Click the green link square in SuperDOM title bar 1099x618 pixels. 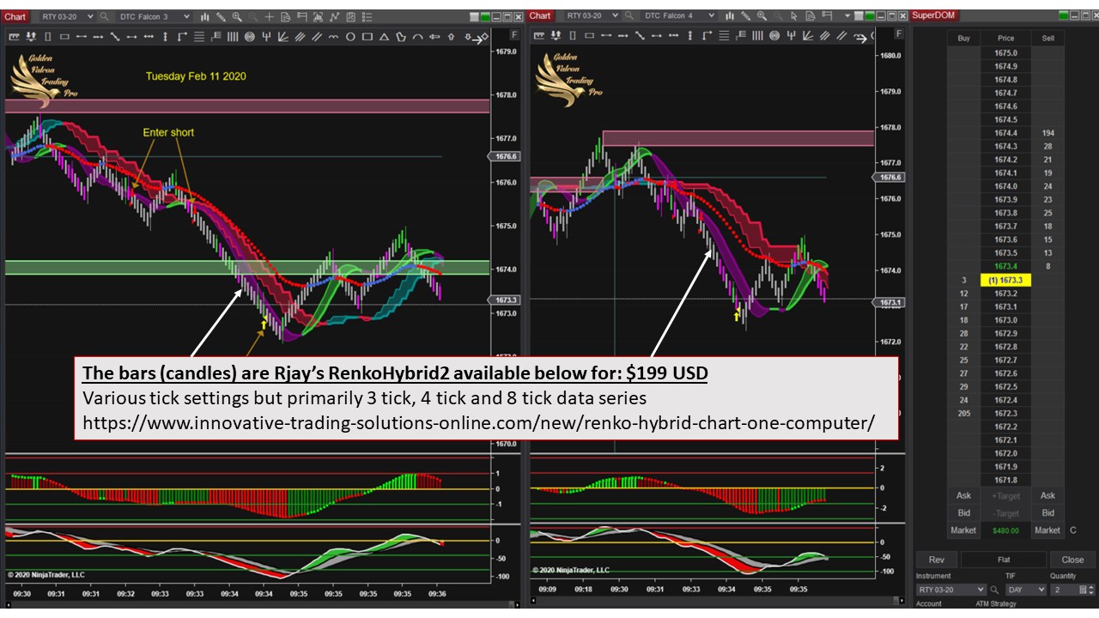pos(1065,16)
